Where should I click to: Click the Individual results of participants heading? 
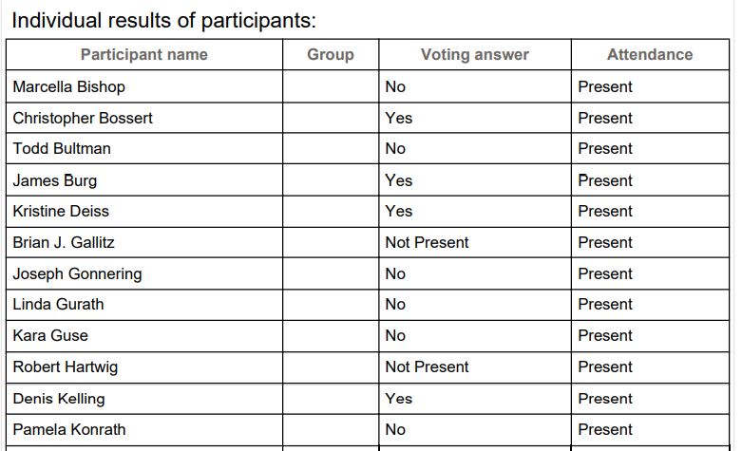pos(163,20)
